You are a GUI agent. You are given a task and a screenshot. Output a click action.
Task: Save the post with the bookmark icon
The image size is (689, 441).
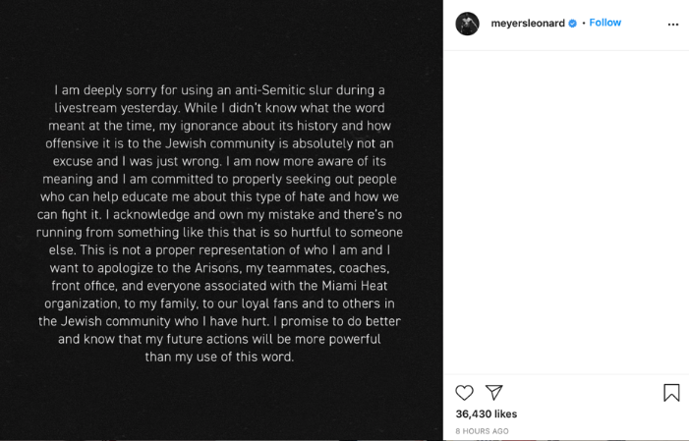pyautogui.click(x=671, y=393)
